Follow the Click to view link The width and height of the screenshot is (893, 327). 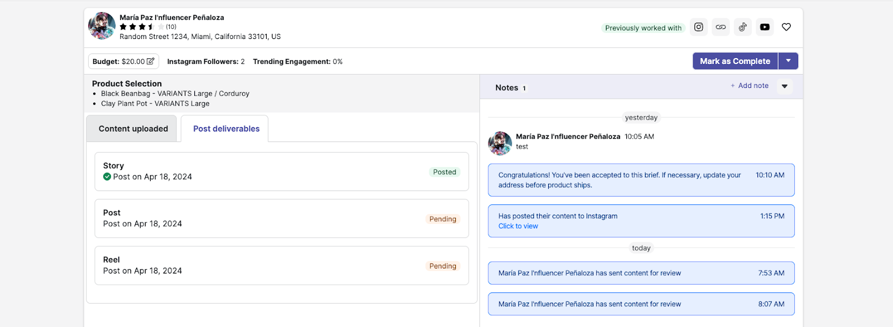[518, 226]
